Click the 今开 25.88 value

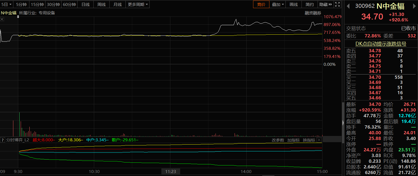click(375, 138)
